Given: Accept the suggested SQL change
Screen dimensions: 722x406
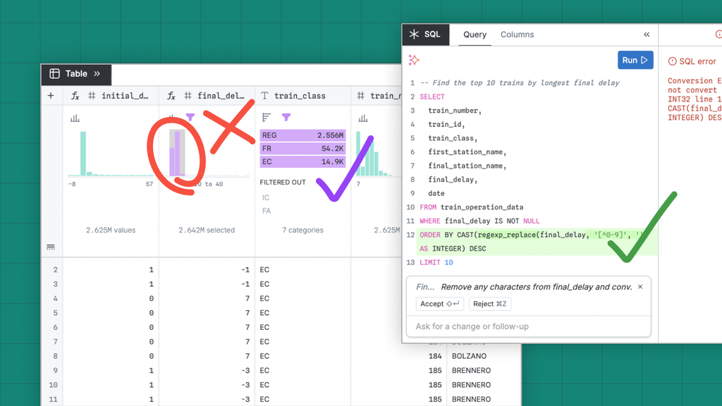Looking at the screenshot, I should [x=439, y=304].
